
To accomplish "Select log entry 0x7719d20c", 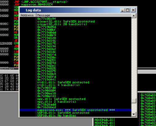I will click(46, 57).
